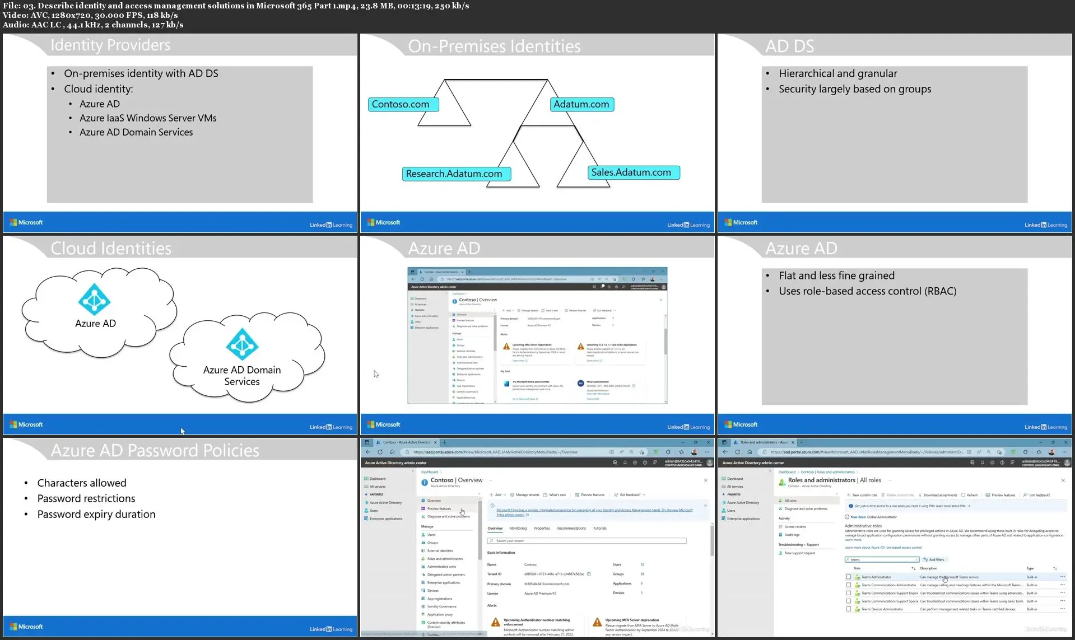Click favorites star icon in Contoso Overview browser toolbar
The image size is (1075, 640).
tap(681, 452)
